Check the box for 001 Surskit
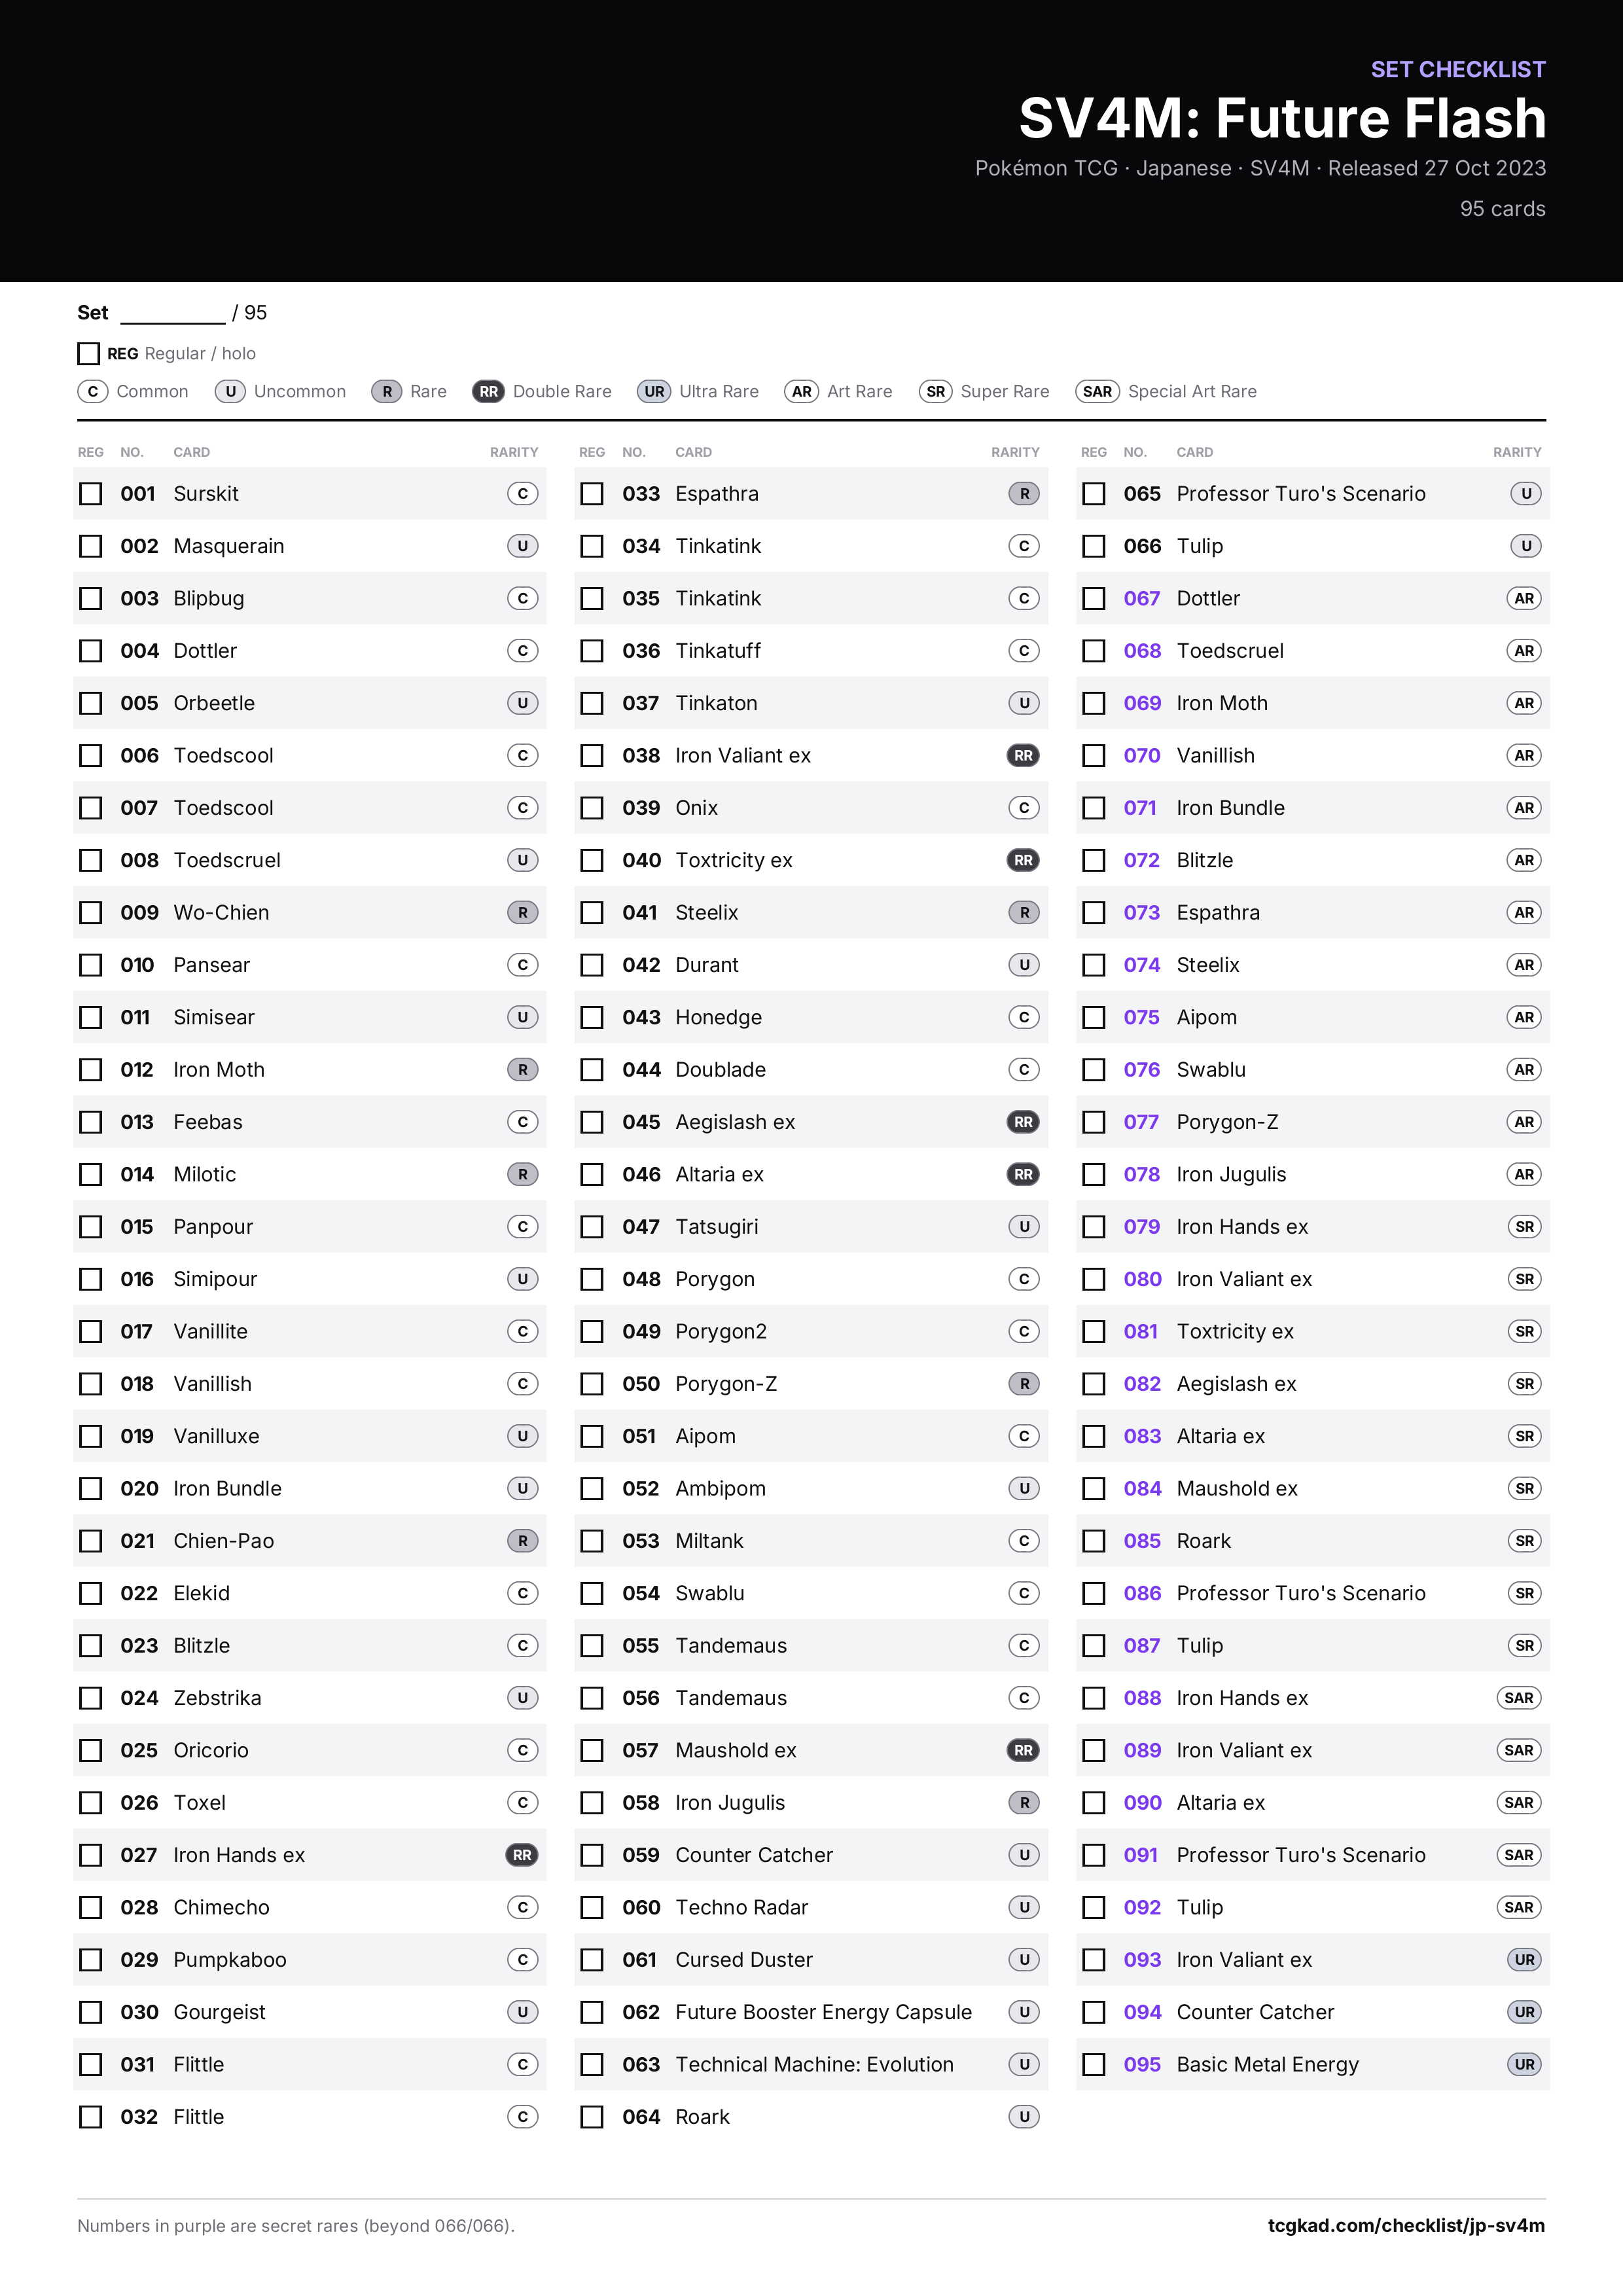1623x2296 pixels. [x=91, y=494]
